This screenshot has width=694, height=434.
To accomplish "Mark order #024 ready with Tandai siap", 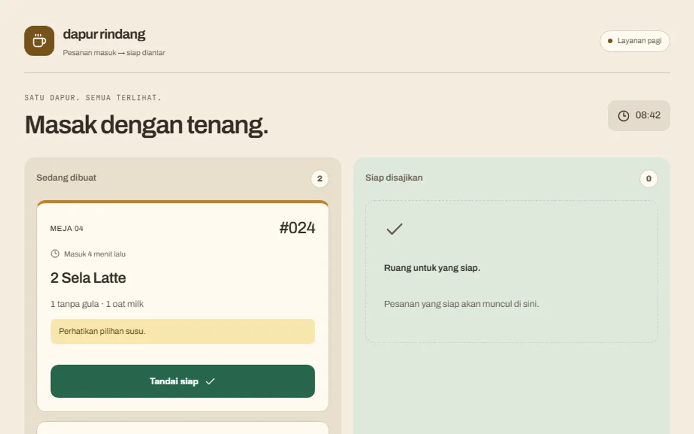I will pyautogui.click(x=183, y=381).
